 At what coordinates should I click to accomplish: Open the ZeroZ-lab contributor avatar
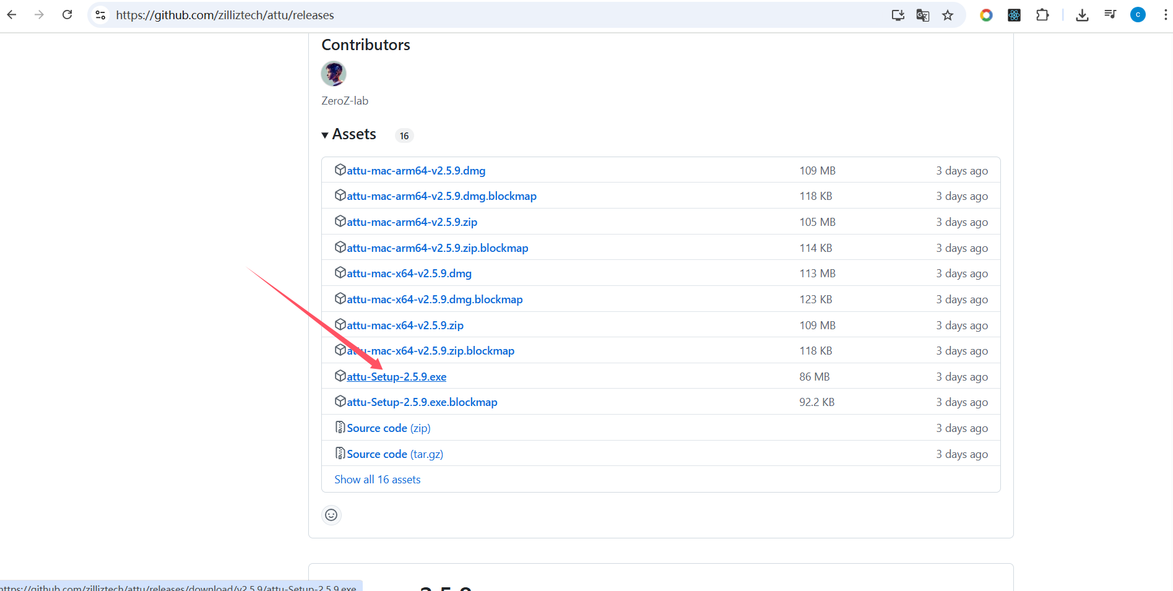334,74
